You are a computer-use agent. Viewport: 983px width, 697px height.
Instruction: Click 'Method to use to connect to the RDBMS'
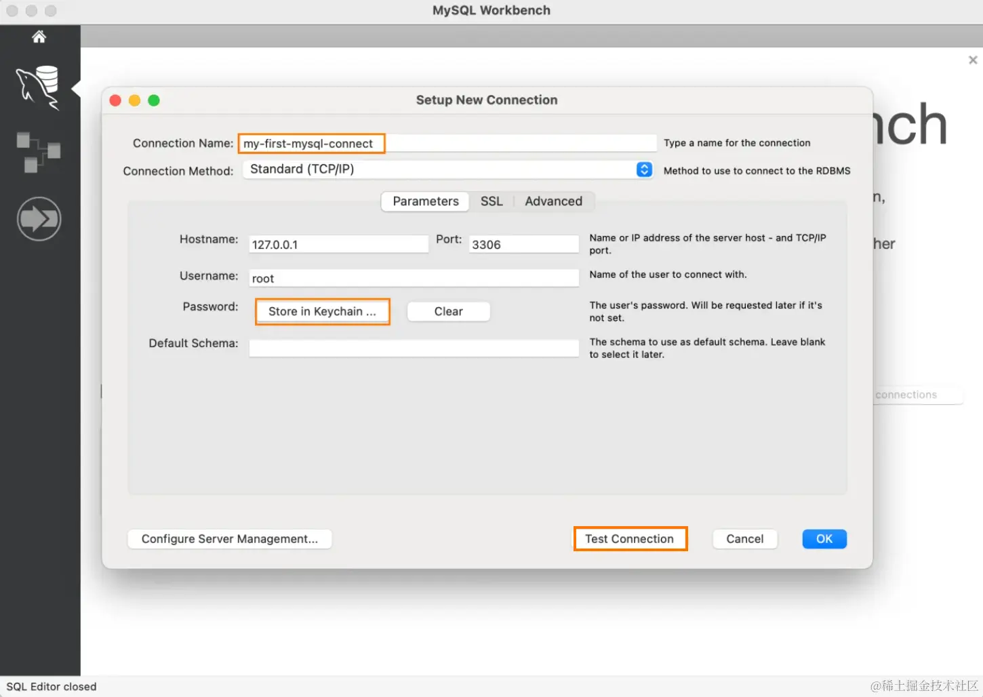[757, 171]
